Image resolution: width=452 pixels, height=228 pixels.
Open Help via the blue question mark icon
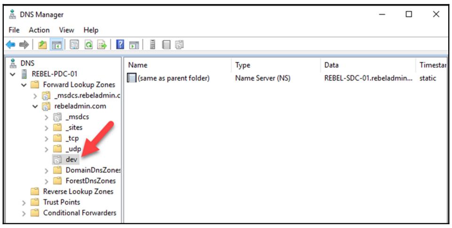tap(120, 45)
